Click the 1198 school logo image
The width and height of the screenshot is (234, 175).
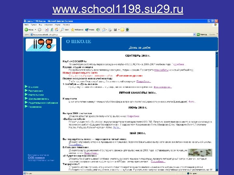41,45
